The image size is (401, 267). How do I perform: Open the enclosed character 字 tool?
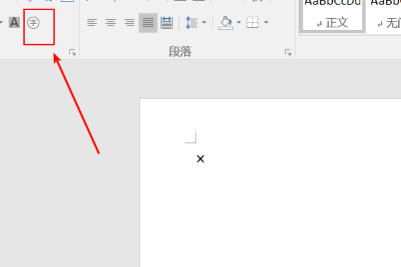pos(33,23)
